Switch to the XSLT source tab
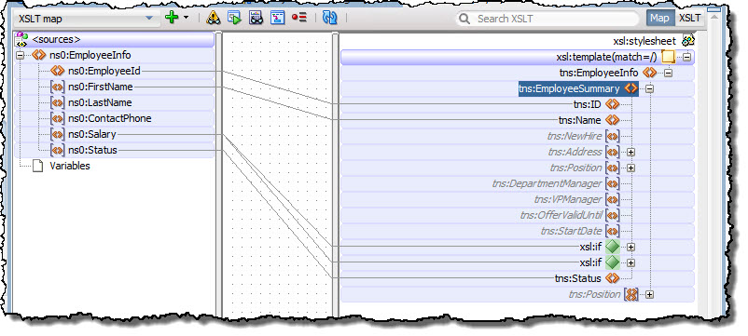 690,18
